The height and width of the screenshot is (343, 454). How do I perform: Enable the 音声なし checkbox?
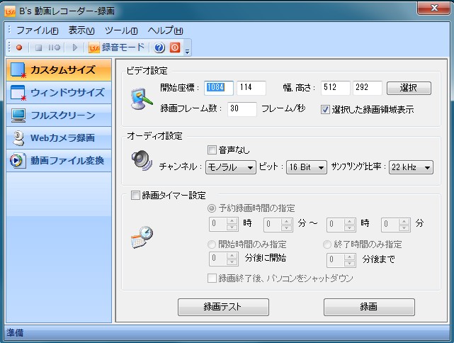pos(212,150)
